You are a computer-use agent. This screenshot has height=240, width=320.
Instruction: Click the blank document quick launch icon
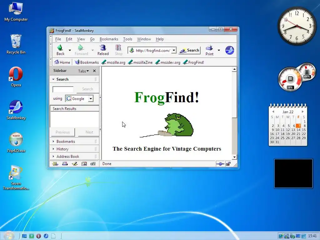(x=53, y=236)
